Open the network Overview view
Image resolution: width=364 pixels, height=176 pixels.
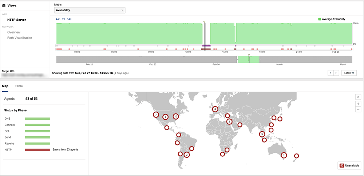point(14,32)
